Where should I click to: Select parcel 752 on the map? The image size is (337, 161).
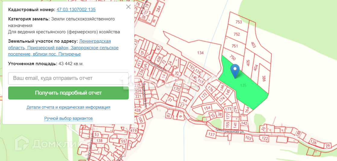point(237,34)
